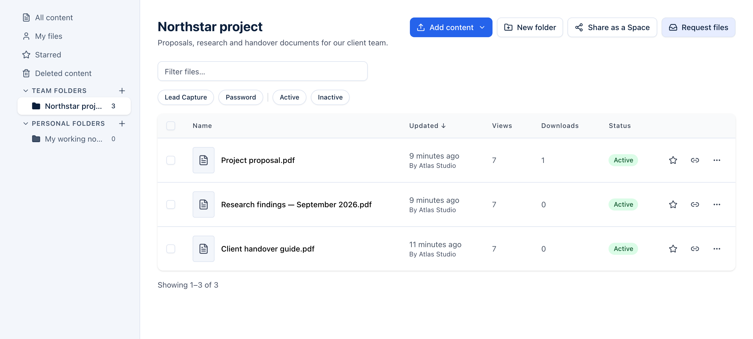The width and height of the screenshot is (753, 339).
Task: Sort by the Updated column
Action: click(x=427, y=126)
